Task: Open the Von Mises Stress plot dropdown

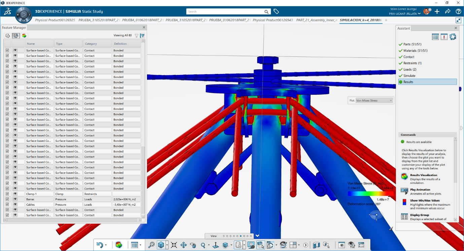Action: [374, 100]
